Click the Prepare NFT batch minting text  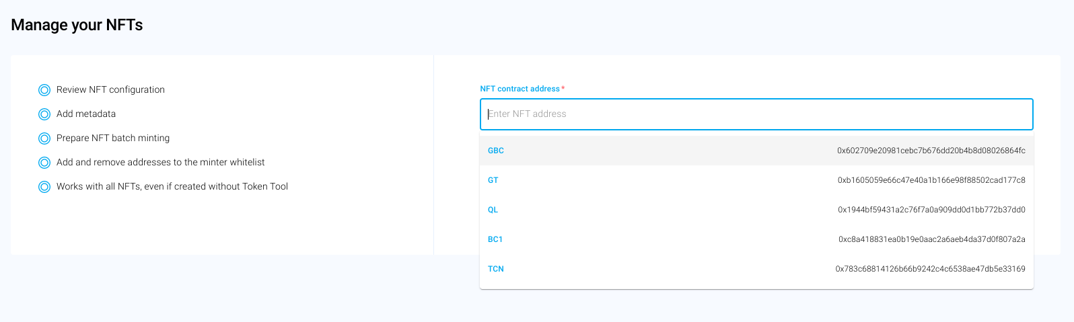coord(113,138)
